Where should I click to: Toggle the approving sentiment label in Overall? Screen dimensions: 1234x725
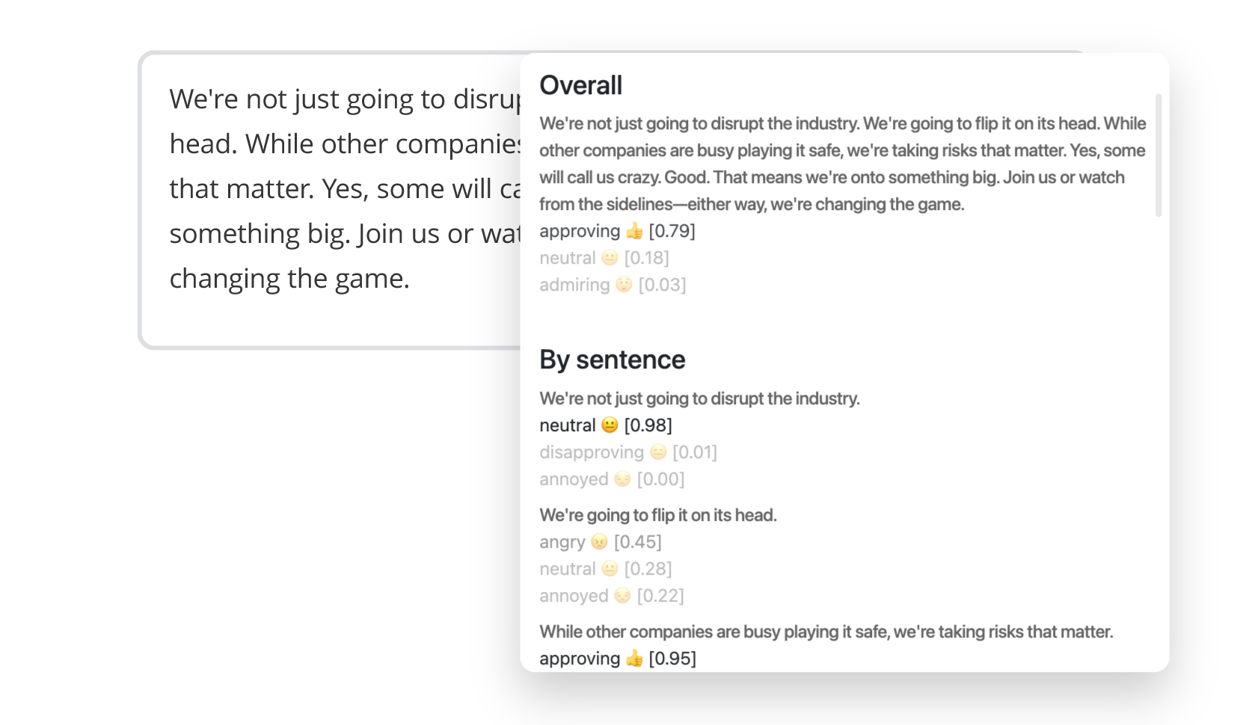pos(578,231)
